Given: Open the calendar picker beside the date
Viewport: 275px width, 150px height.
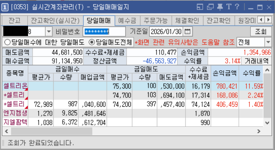Looking at the screenshot, I should click(188, 32).
